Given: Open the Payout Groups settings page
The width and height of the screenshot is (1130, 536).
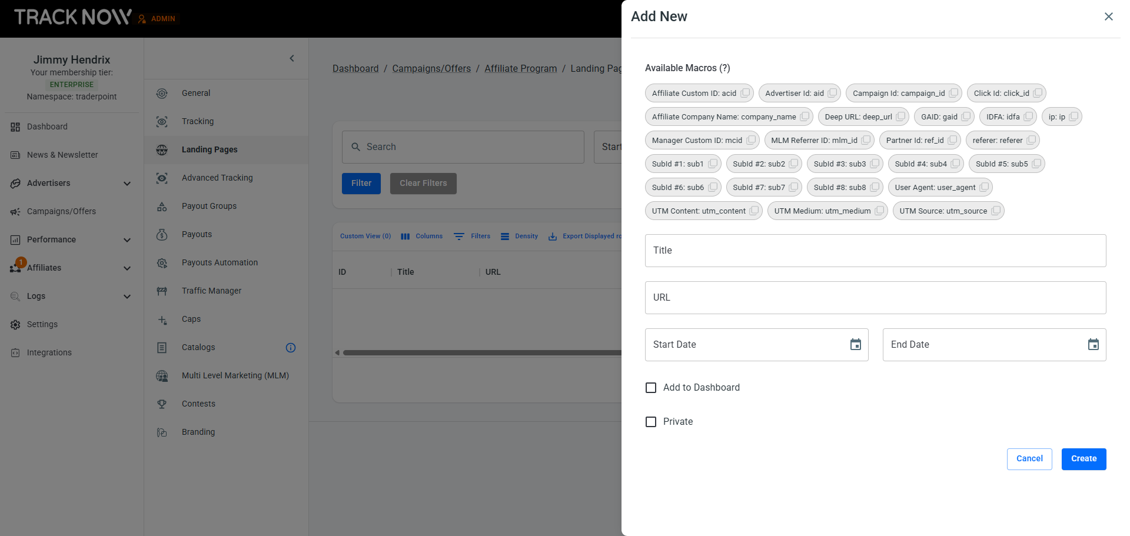Looking at the screenshot, I should tap(209, 206).
